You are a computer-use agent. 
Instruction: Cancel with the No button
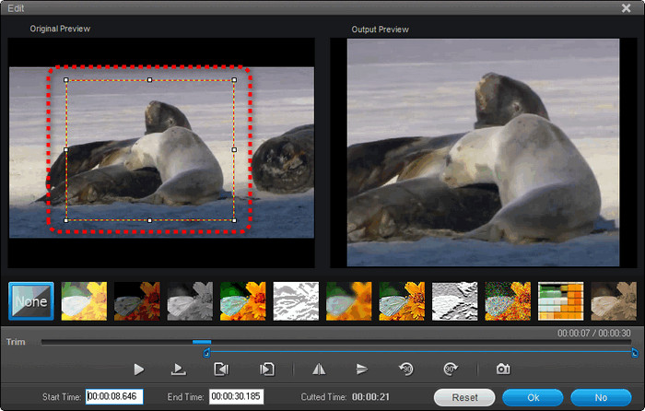click(601, 397)
